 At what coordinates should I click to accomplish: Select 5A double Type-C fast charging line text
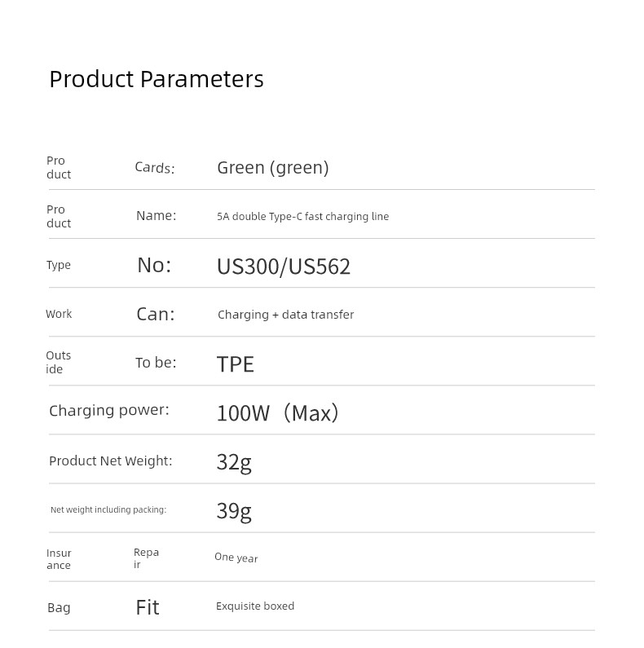pos(302,217)
